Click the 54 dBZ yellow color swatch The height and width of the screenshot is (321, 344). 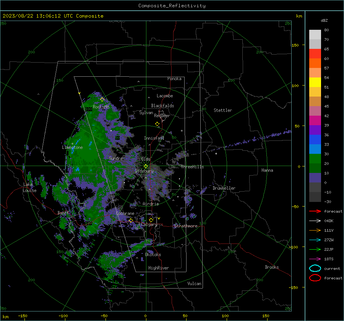(315, 82)
